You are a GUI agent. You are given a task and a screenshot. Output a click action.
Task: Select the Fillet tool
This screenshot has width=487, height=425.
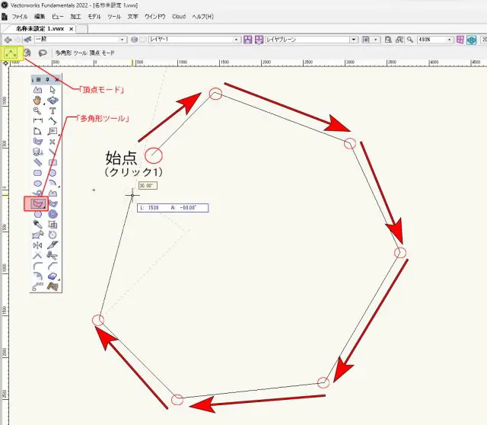pos(37,266)
